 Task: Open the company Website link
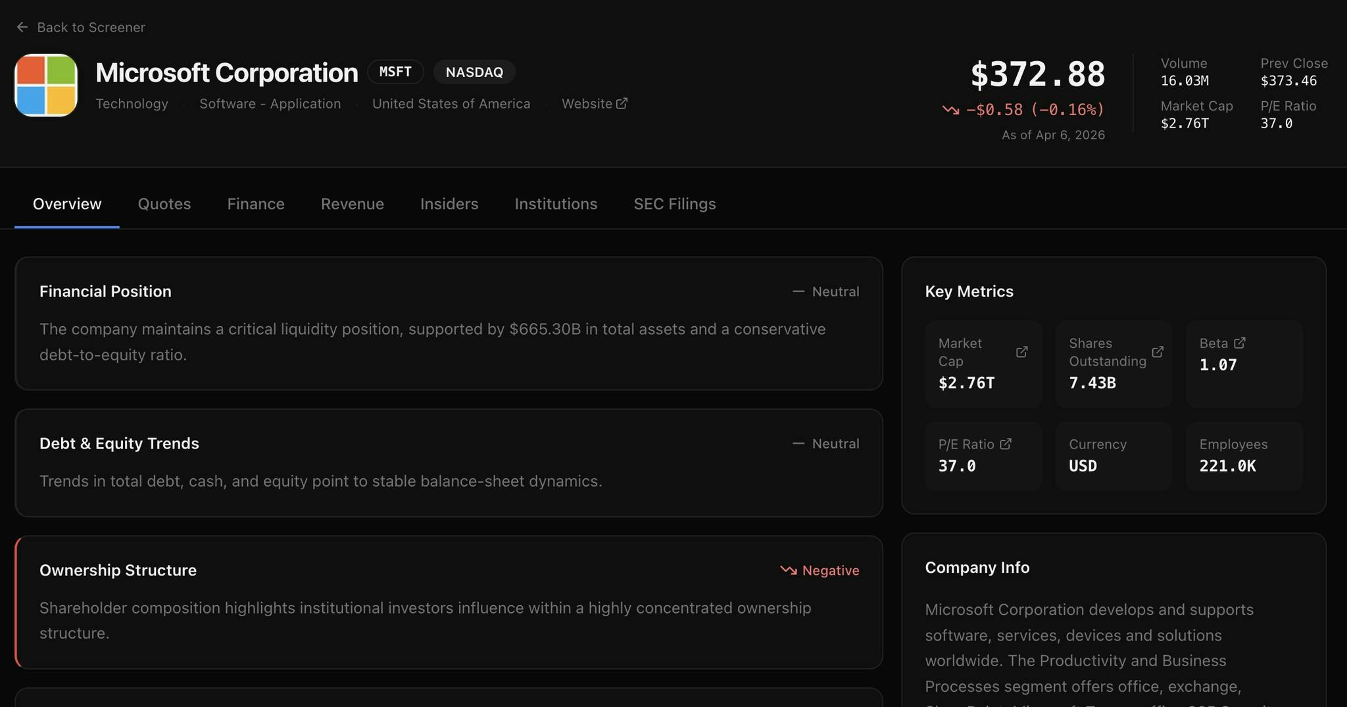tap(595, 103)
